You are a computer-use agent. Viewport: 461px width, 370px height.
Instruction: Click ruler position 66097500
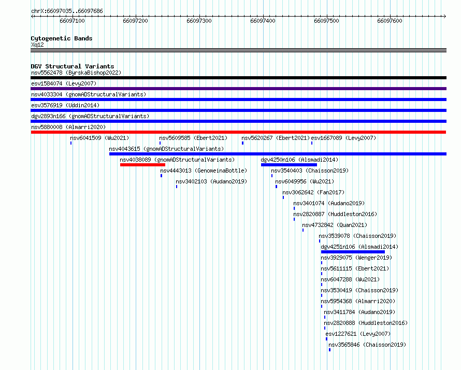pos(326,21)
